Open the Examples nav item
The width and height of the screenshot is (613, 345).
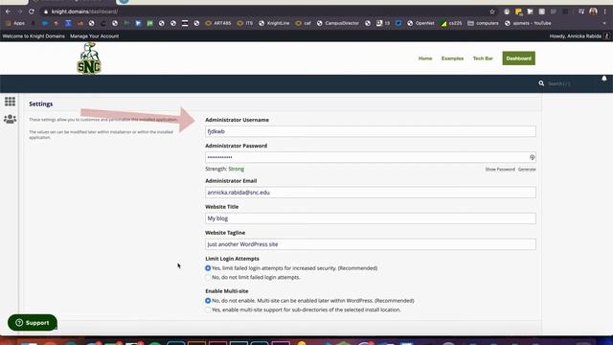tap(452, 58)
